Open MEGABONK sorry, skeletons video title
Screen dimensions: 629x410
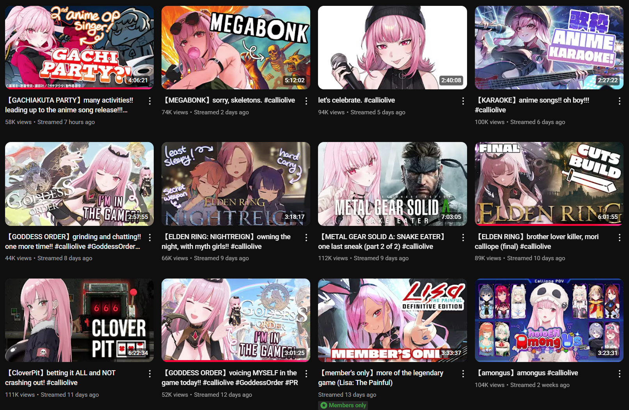pyautogui.click(x=228, y=100)
